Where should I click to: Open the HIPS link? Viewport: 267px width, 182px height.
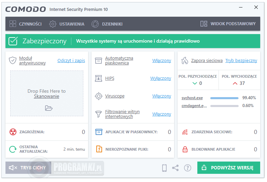coord(110,78)
